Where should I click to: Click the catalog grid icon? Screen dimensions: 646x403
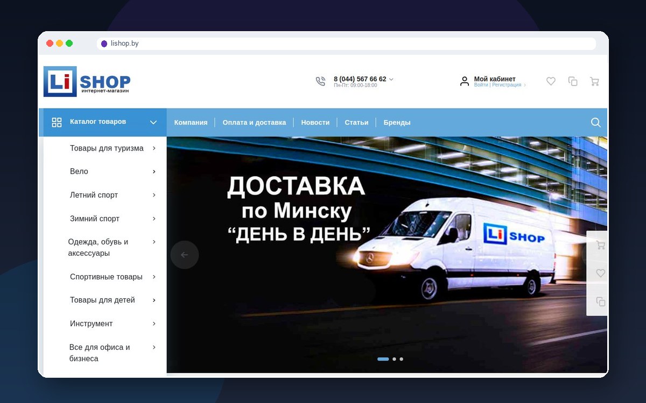[57, 122]
